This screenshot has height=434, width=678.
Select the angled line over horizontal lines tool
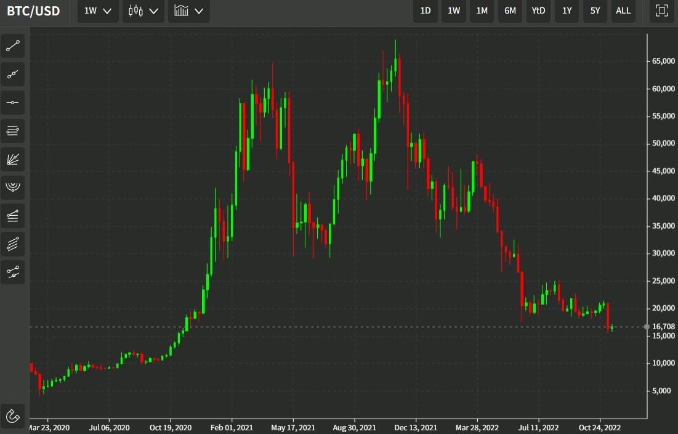coord(12,216)
